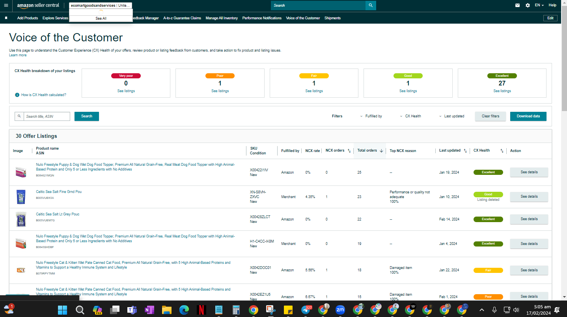Viewport: 567px width, 317px height.
Task: Expand the CX Health filter dropdown
Action: 410,116
